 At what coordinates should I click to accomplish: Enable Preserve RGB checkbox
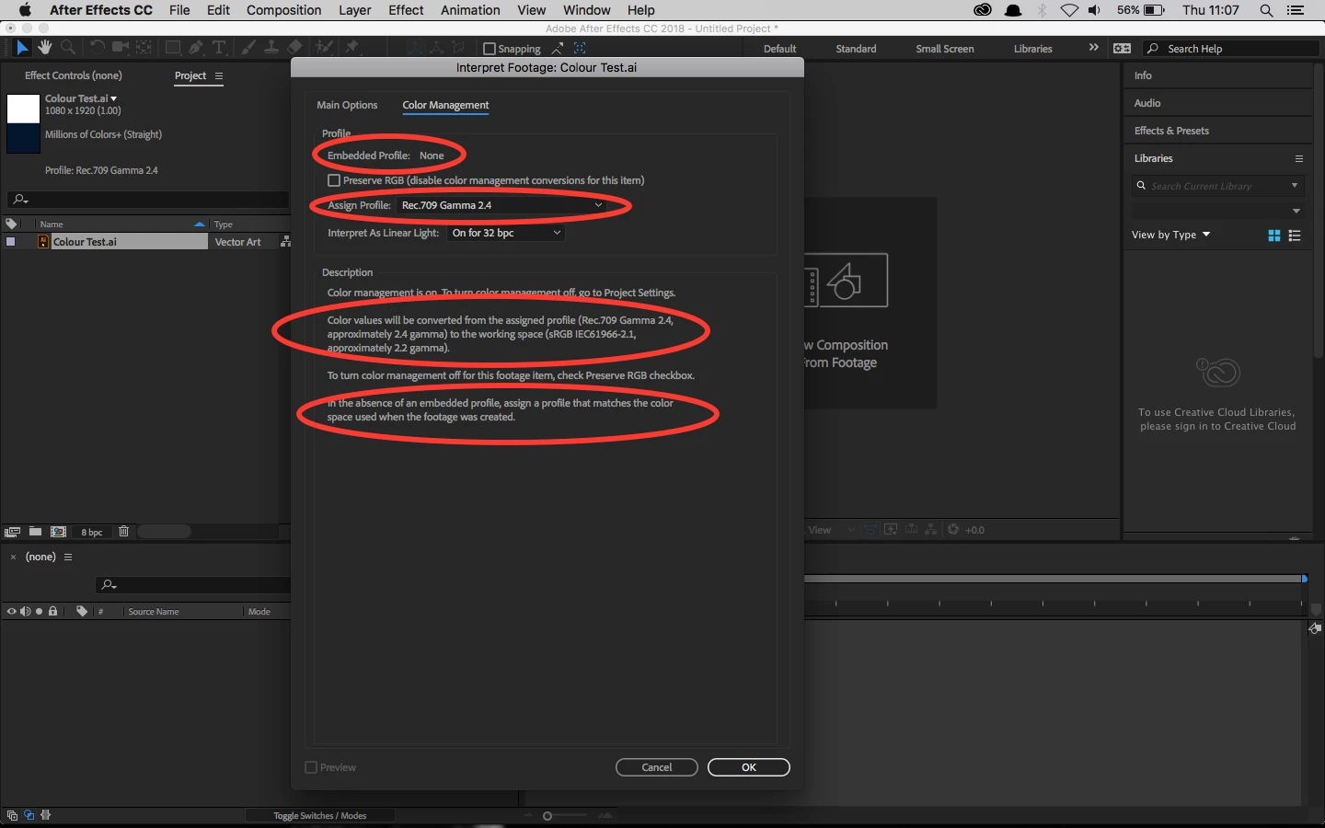tap(334, 180)
